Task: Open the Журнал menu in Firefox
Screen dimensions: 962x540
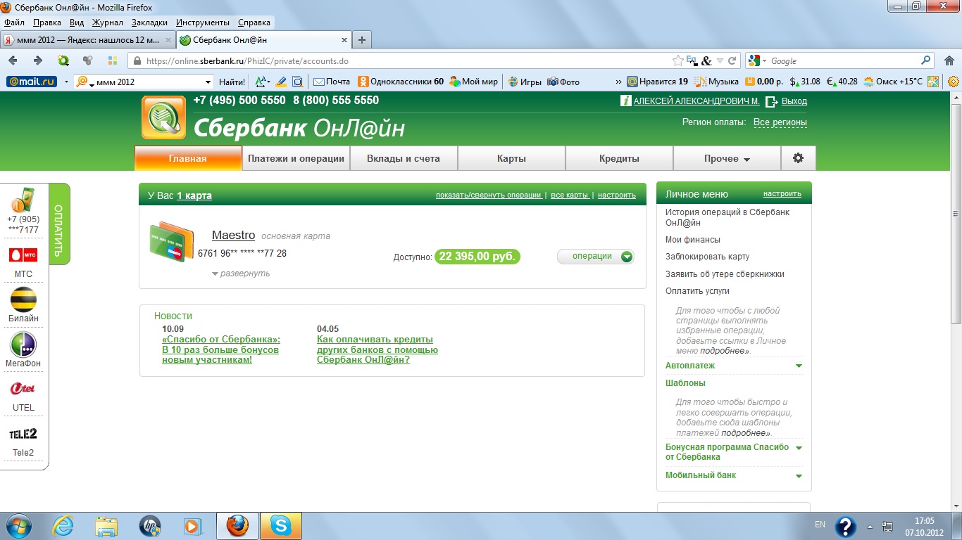Action: pyautogui.click(x=108, y=22)
